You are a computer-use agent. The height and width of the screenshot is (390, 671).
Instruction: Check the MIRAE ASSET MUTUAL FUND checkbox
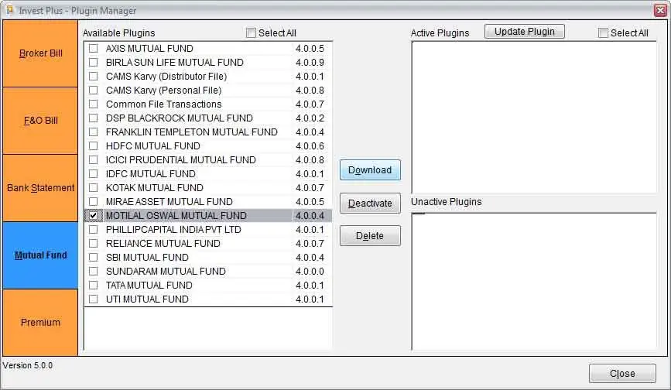(94, 201)
